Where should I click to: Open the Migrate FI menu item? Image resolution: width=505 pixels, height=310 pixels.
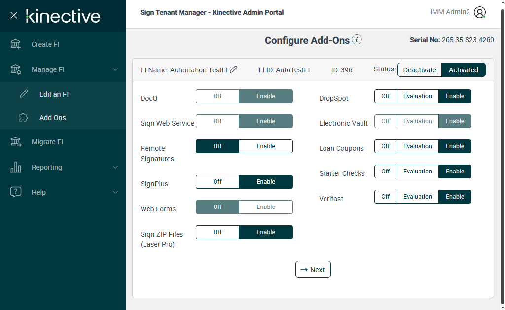click(63, 141)
